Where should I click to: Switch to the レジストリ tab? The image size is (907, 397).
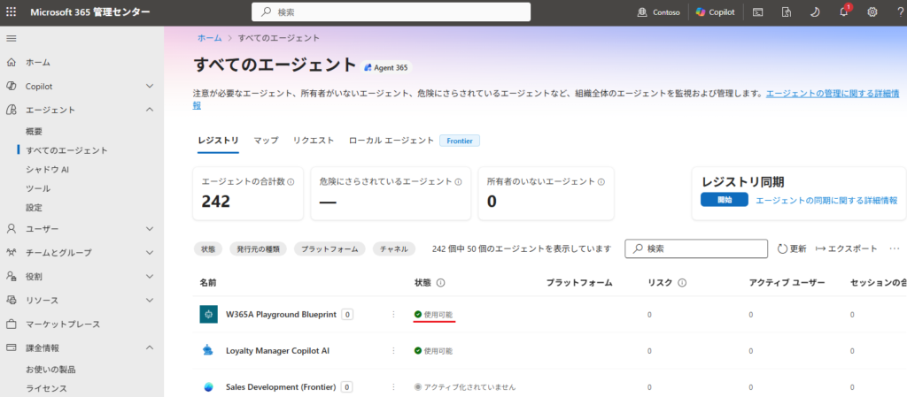(x=218, y=141)
